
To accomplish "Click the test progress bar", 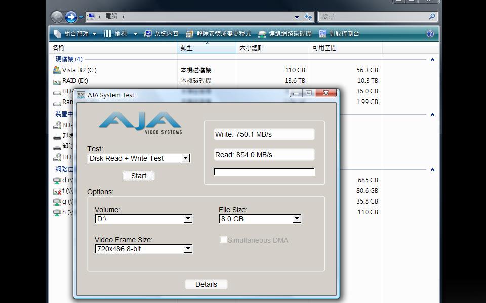I will click(264, 172).
